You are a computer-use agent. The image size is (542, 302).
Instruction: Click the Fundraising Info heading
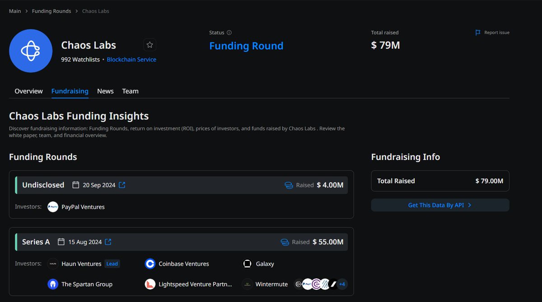pos(406,157)
